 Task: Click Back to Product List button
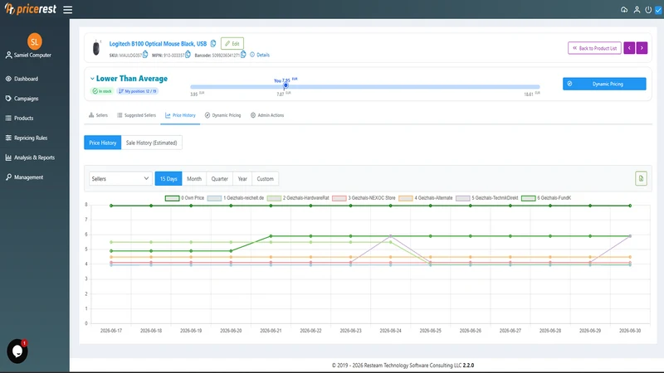tap(594, 48)
